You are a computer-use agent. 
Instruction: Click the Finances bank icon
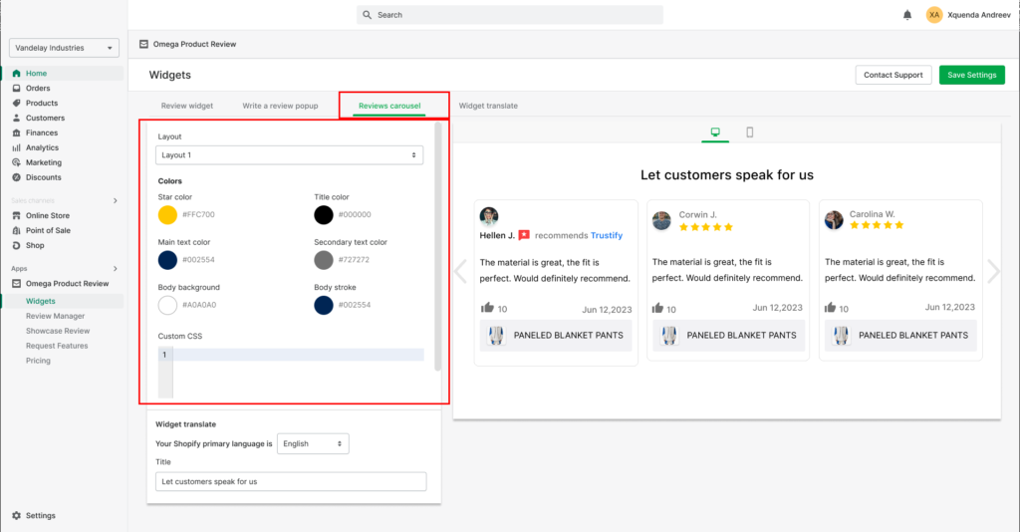coord(16,133)
